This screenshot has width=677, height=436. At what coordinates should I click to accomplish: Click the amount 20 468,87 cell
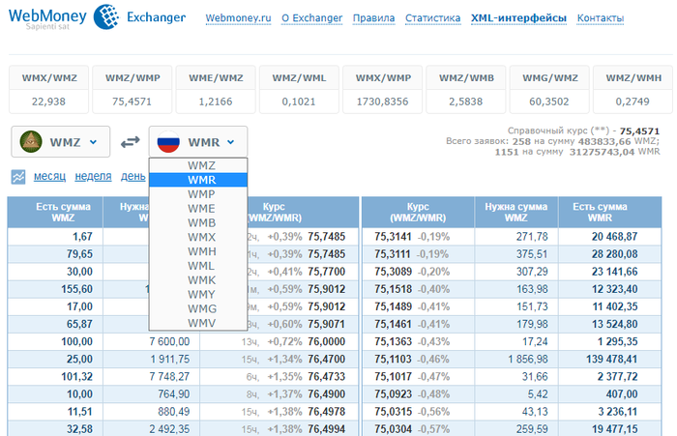[614, 237]
